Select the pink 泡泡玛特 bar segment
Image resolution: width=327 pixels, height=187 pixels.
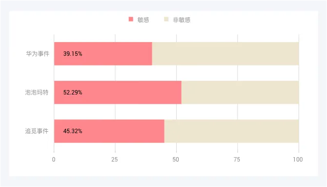(118, 93)
